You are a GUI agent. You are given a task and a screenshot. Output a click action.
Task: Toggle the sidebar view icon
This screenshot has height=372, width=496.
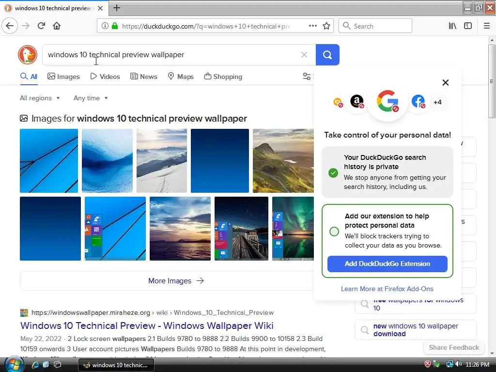tap(468, 26)
